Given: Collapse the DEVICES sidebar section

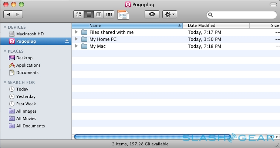Looking at the screenshot, I should pyautogui.click(x=5, y=27).
